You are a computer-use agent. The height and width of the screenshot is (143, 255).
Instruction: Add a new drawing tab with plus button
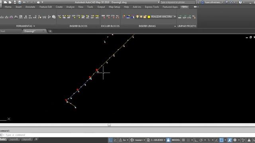point(50,31)
